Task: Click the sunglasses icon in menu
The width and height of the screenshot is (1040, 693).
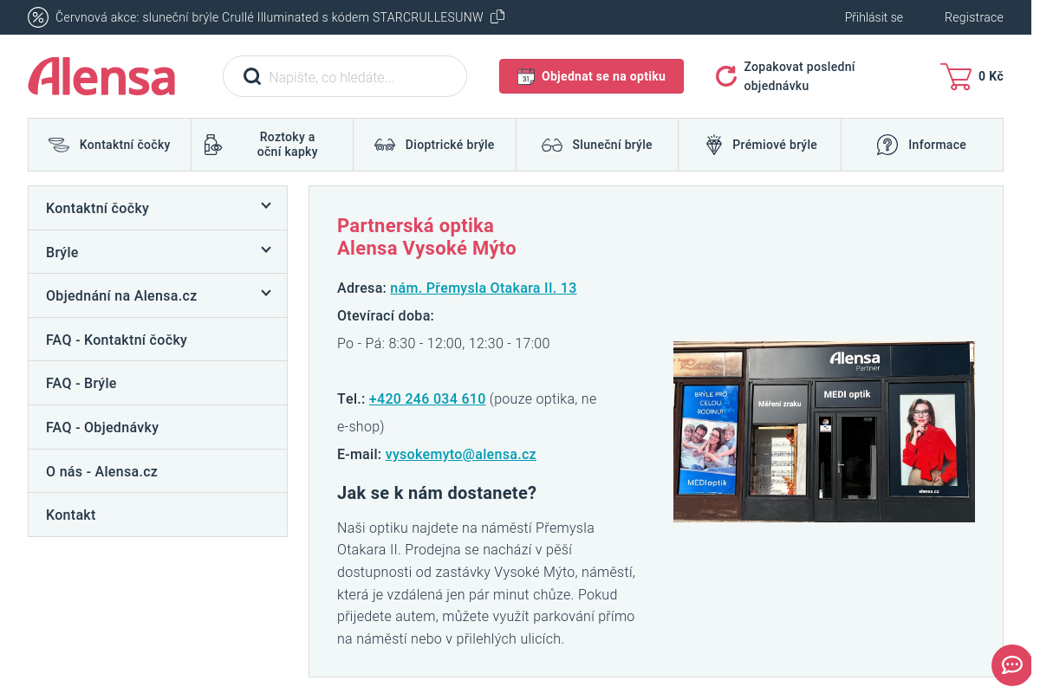Action: [x=552, y=146]
